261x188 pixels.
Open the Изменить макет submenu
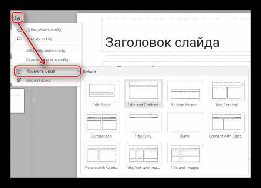(x=47, y=71)
